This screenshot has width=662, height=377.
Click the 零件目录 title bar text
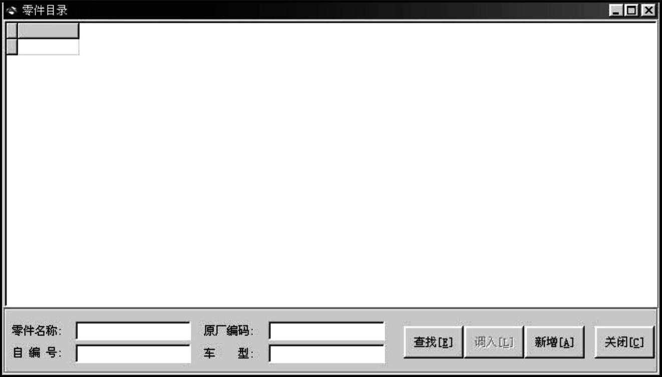pos(45,10)
